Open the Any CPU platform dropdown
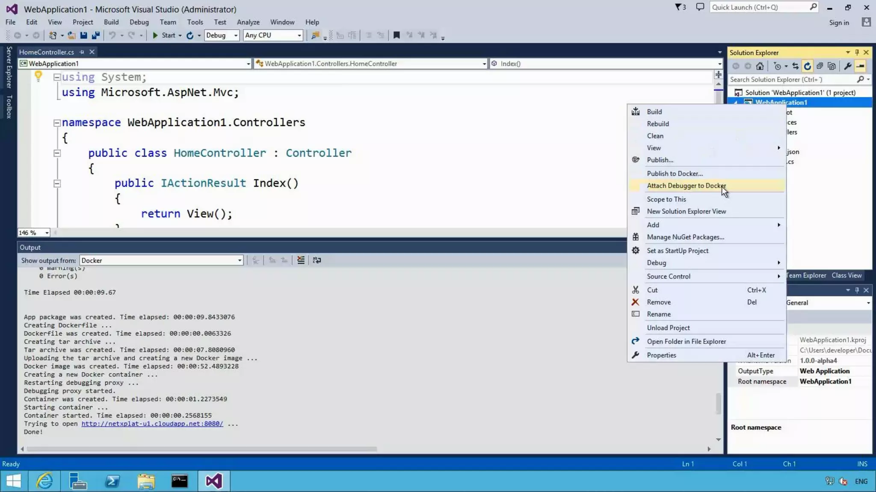This screenshot has height=492, width=876. [x=273, y=35]
